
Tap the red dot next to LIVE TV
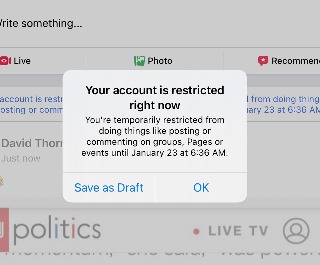coord(196,232)
